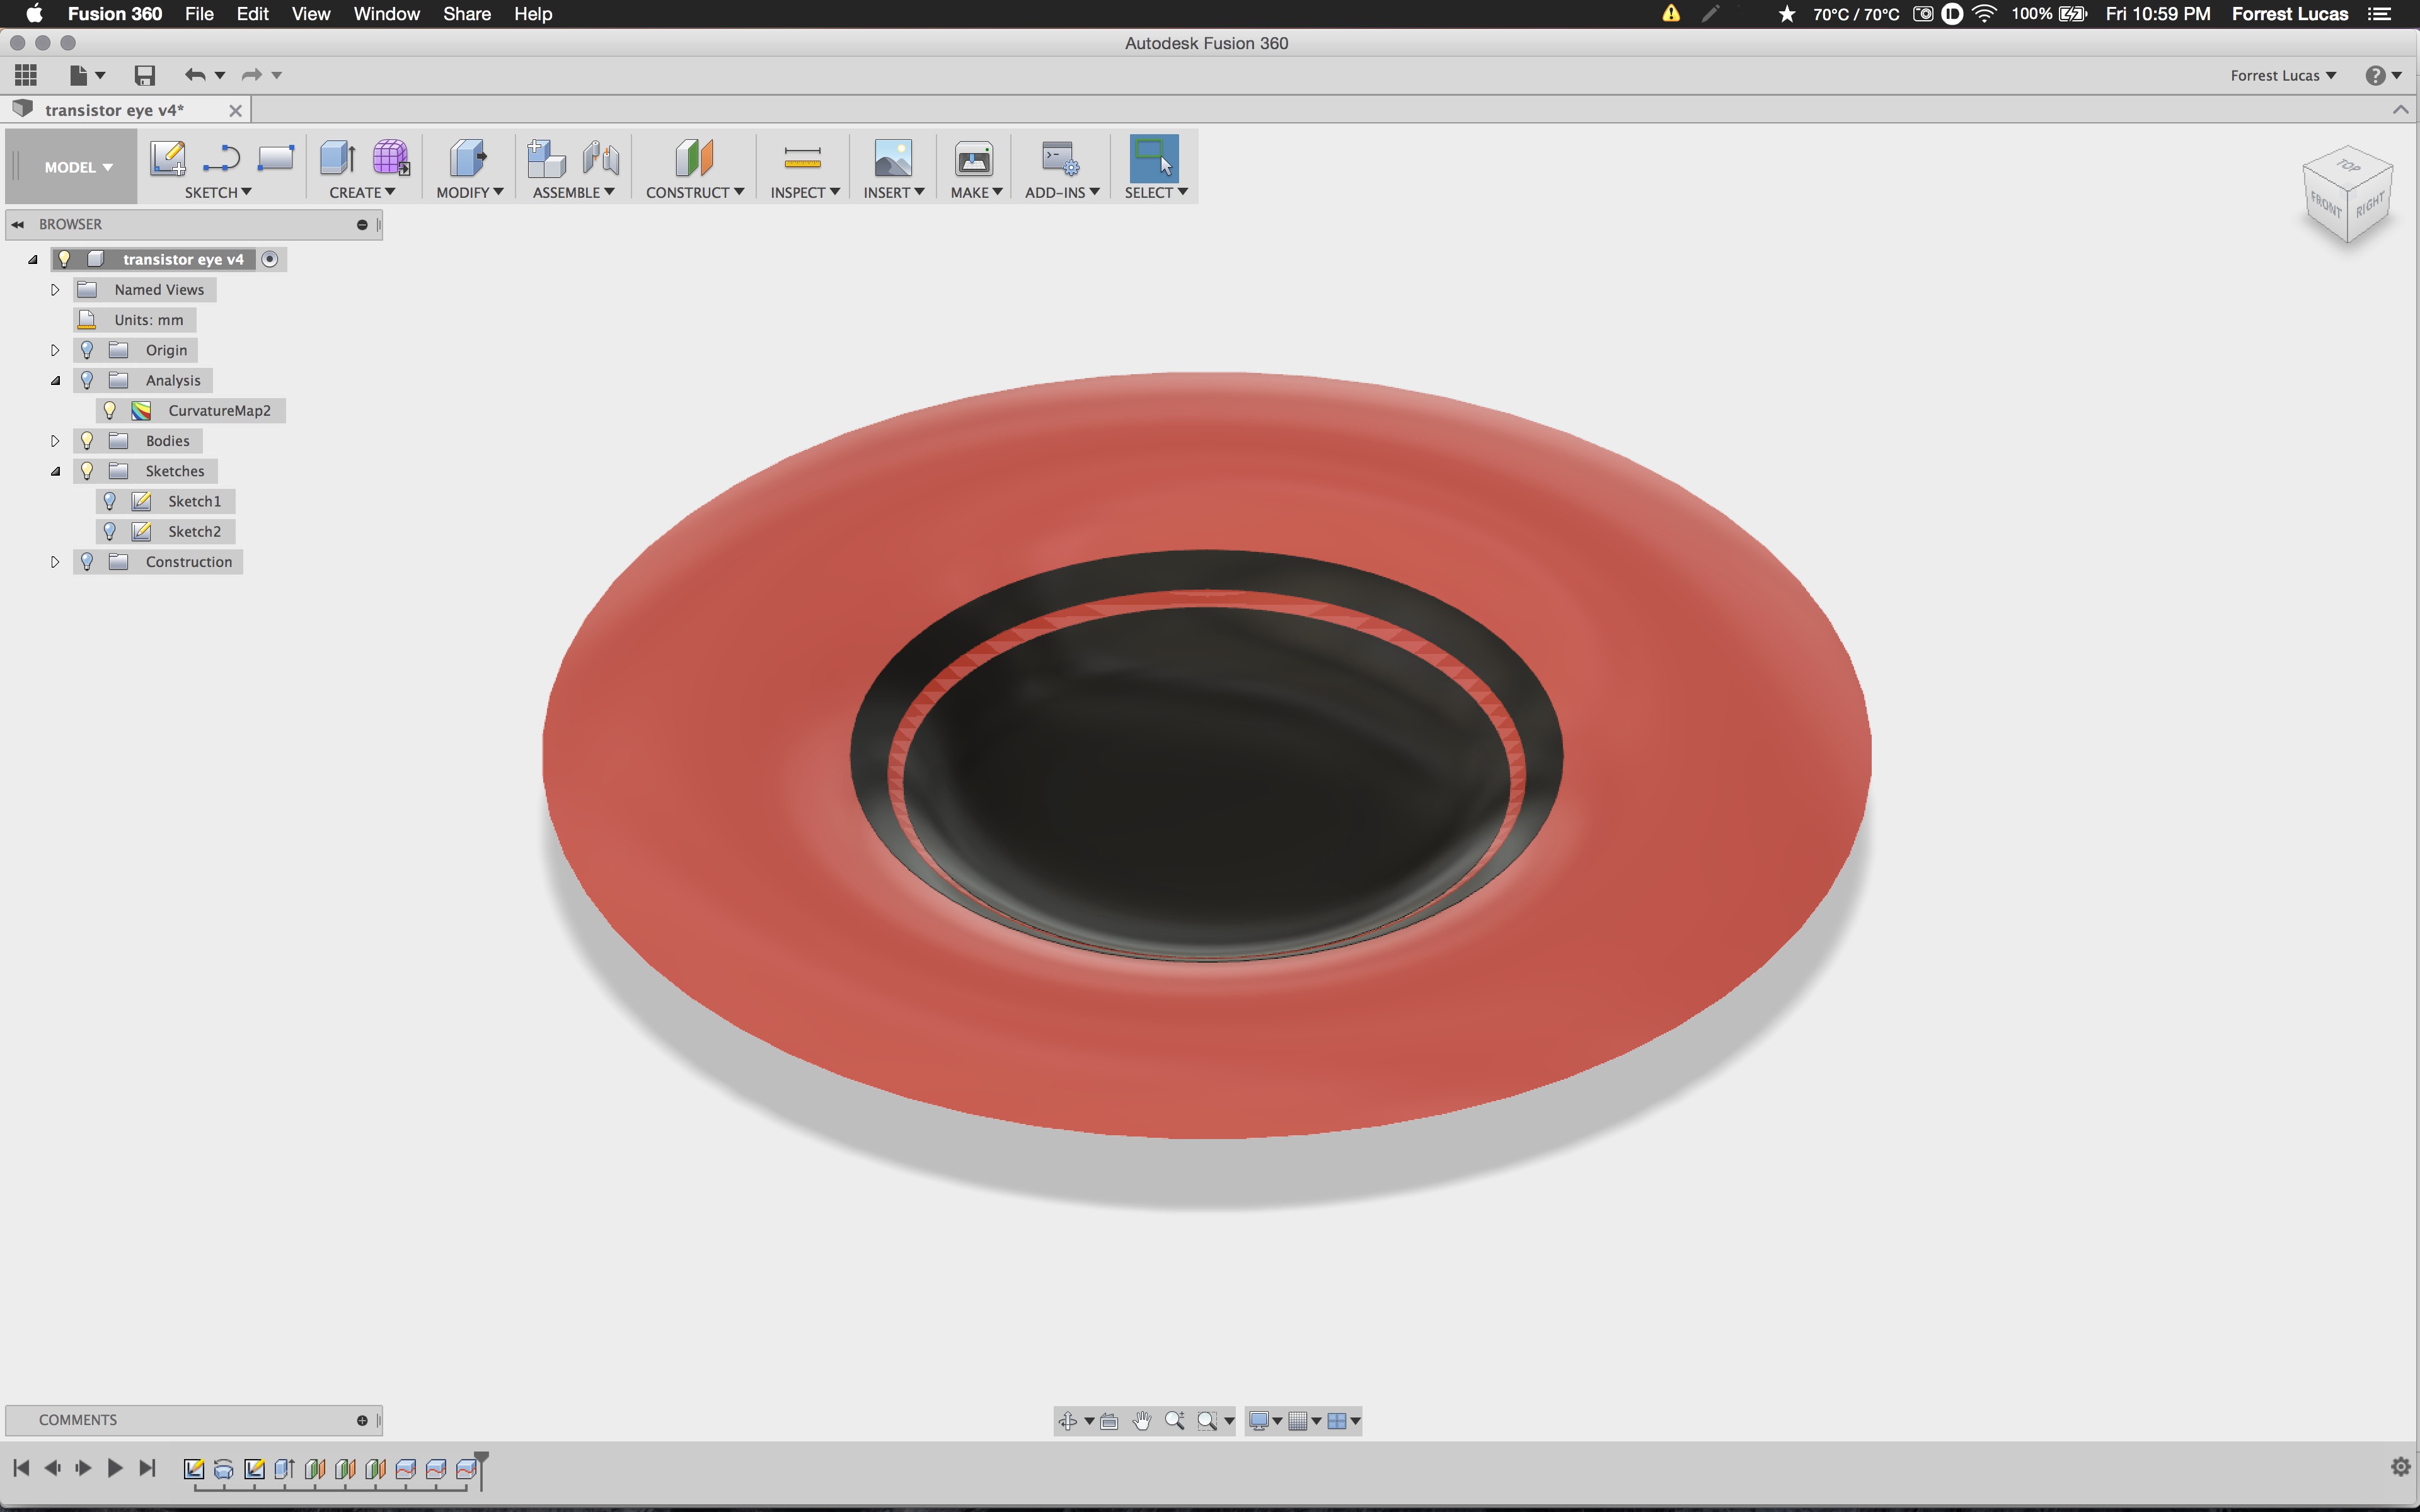Click the Zoom Window fit icon
The image size is (2420, 1512).
click(x=1207, y=1421)
